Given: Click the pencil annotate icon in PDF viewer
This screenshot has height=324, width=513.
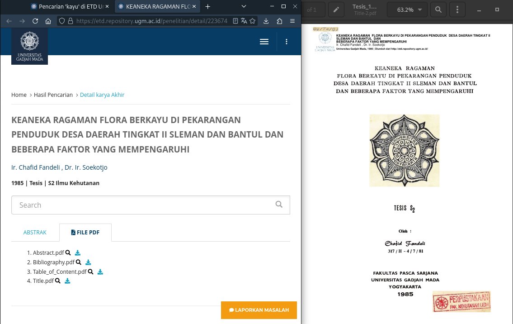Looking at the screenshot, I should [x=336, y=10].
